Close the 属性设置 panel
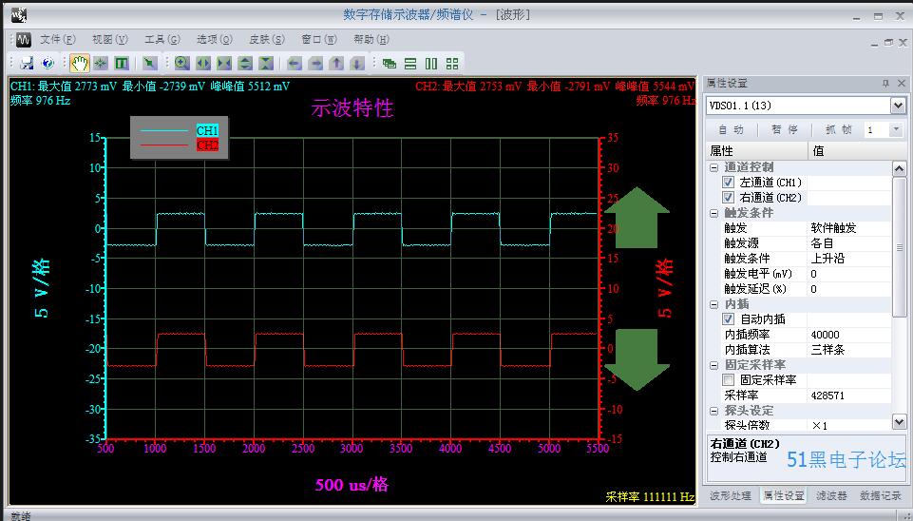 tap(902, 84)
